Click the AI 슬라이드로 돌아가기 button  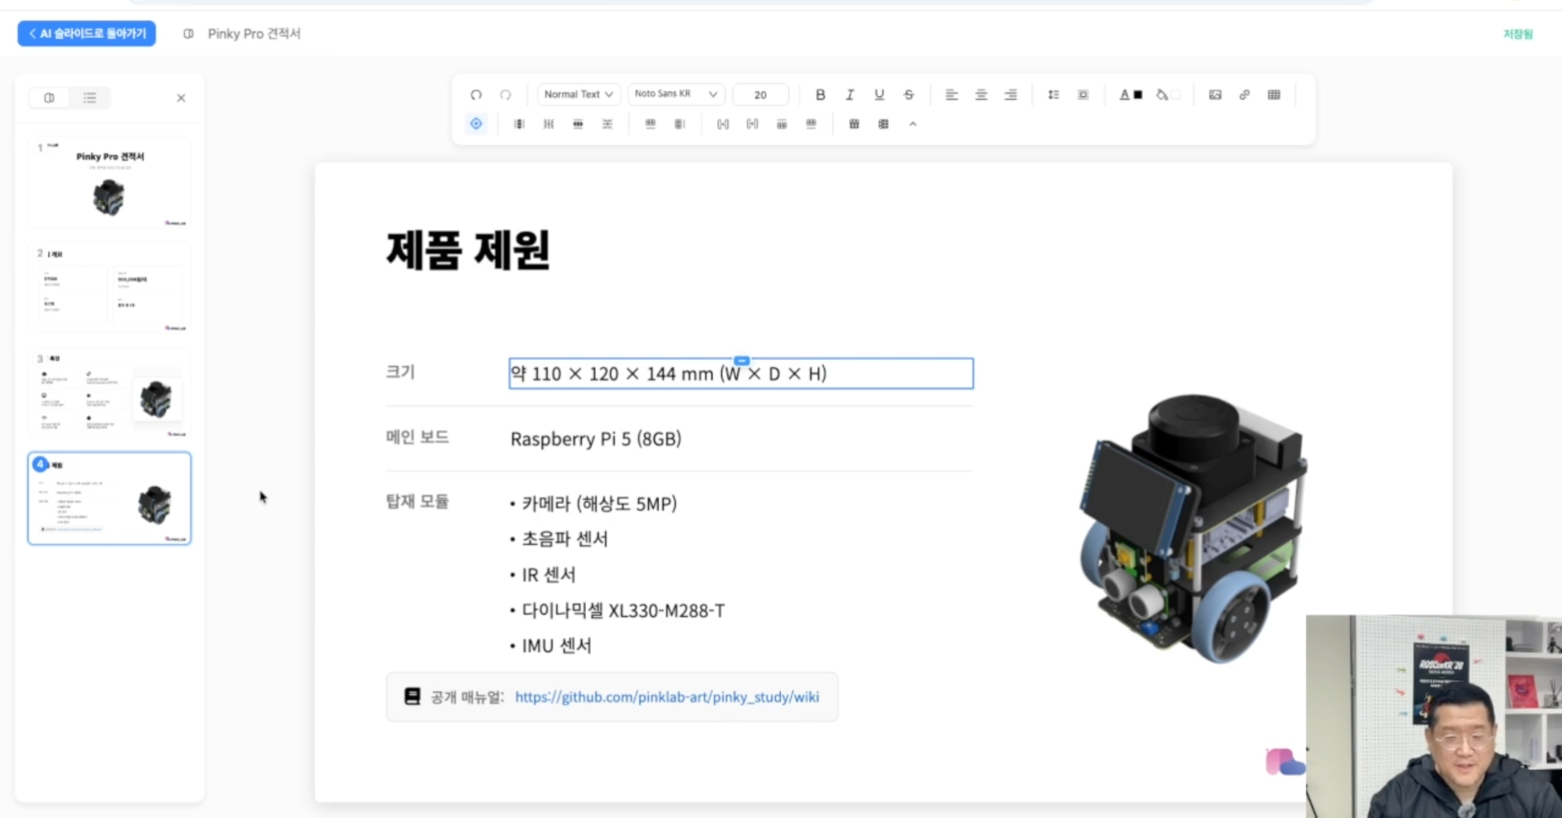(x=87, y=33)
